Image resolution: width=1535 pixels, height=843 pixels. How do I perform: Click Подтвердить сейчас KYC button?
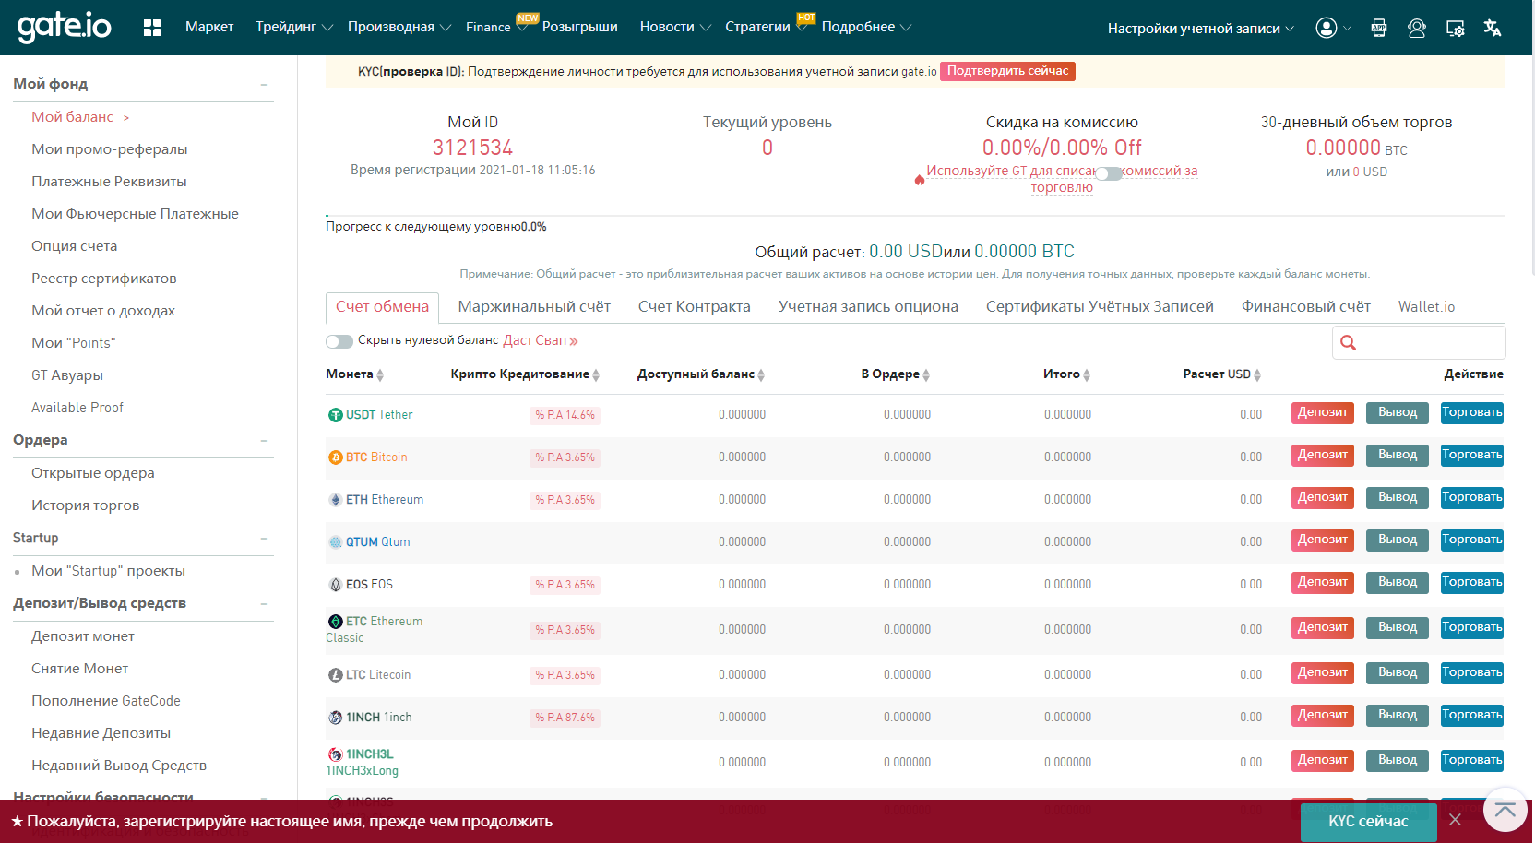click(1007, 71)
